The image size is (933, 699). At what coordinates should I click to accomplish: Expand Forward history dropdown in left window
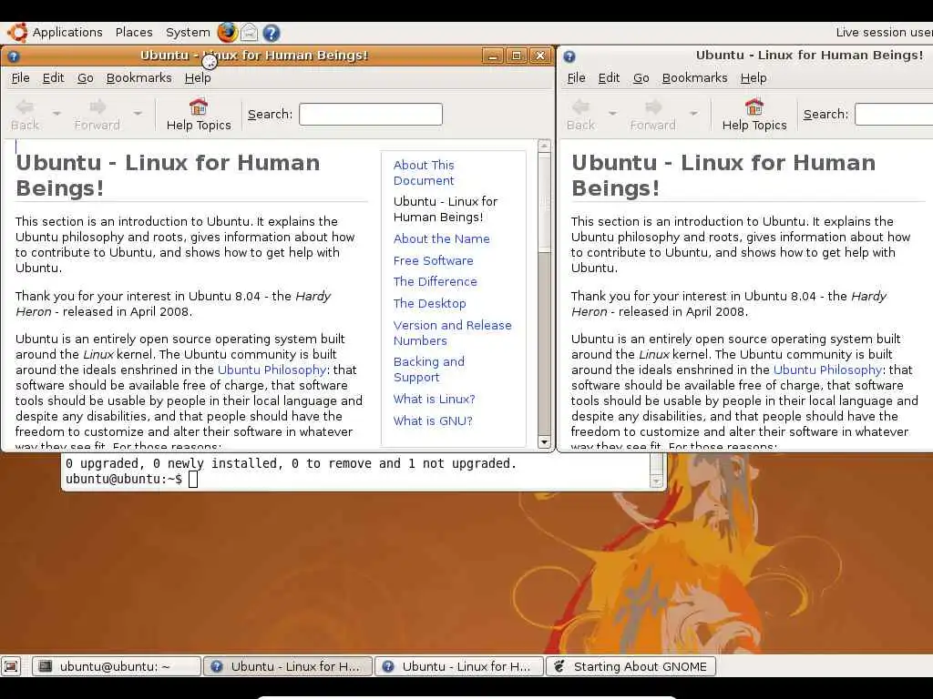coord(138,113)
